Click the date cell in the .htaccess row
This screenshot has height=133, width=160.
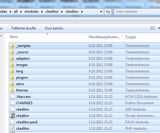click(100, 96)
